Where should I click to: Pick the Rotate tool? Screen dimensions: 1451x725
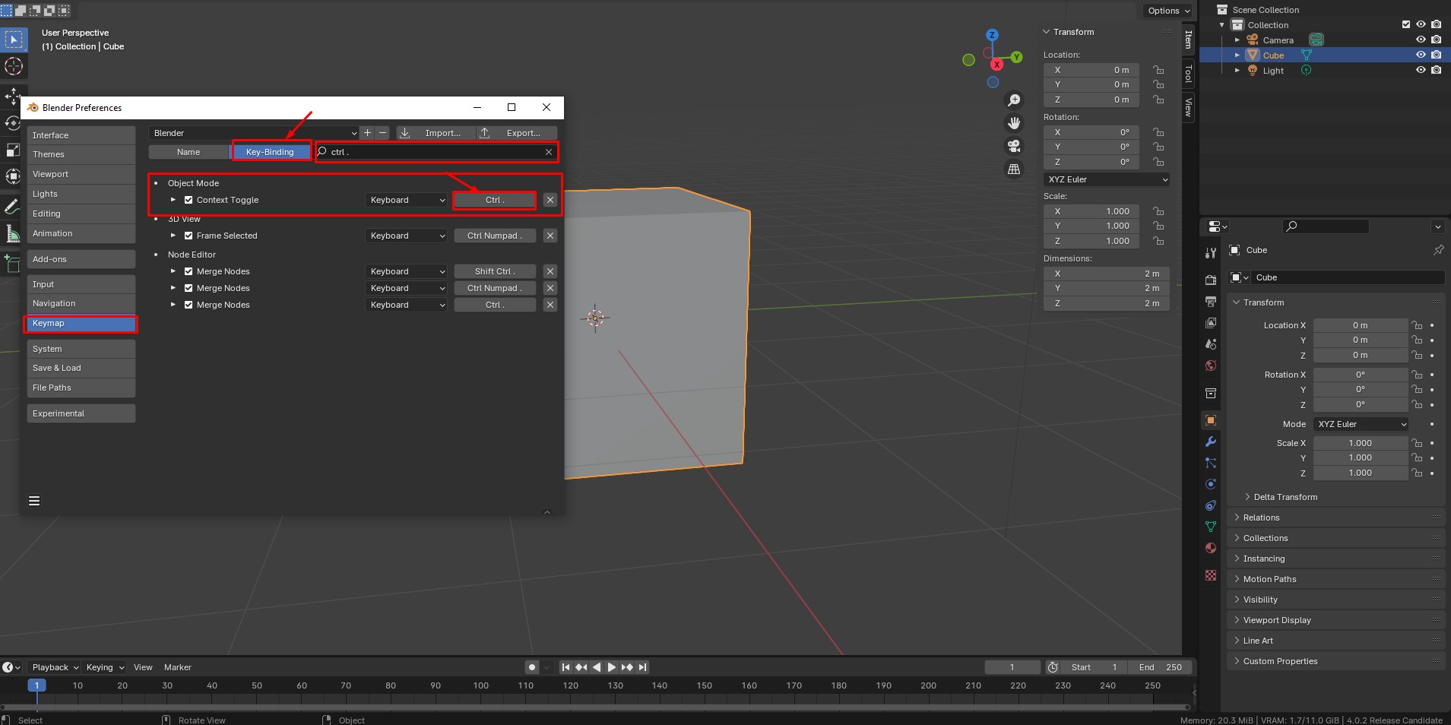14,122
